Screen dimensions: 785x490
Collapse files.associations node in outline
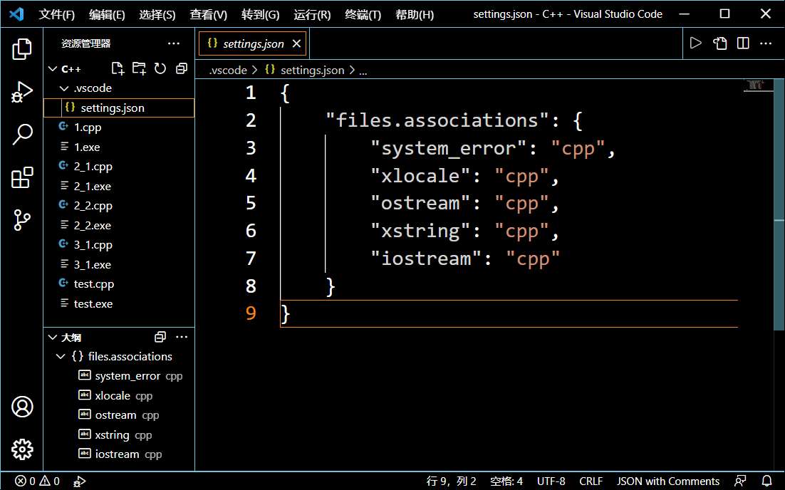61,356
